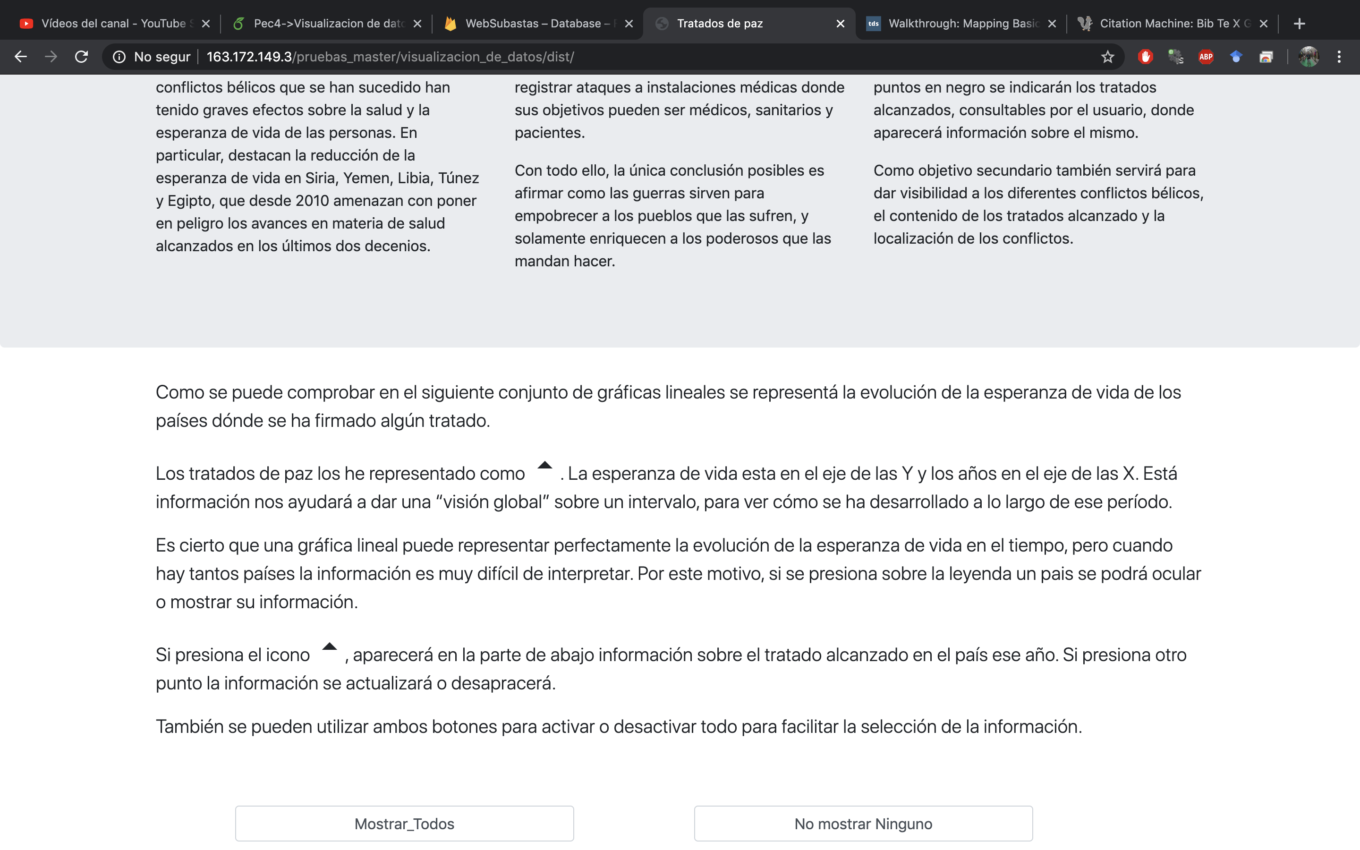Viewport: 1360px width, 850px height.
Task: Open Chrome's three-dot menu
Action: coord(1339,57)
